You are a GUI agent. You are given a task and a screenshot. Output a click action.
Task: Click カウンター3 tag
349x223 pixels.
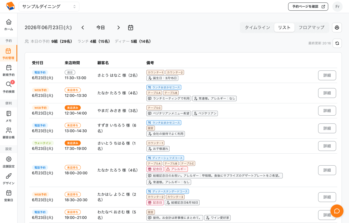pos(175,197)
